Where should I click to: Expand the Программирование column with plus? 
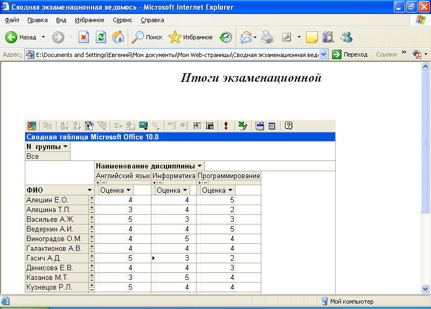click(x=200, y=182)
